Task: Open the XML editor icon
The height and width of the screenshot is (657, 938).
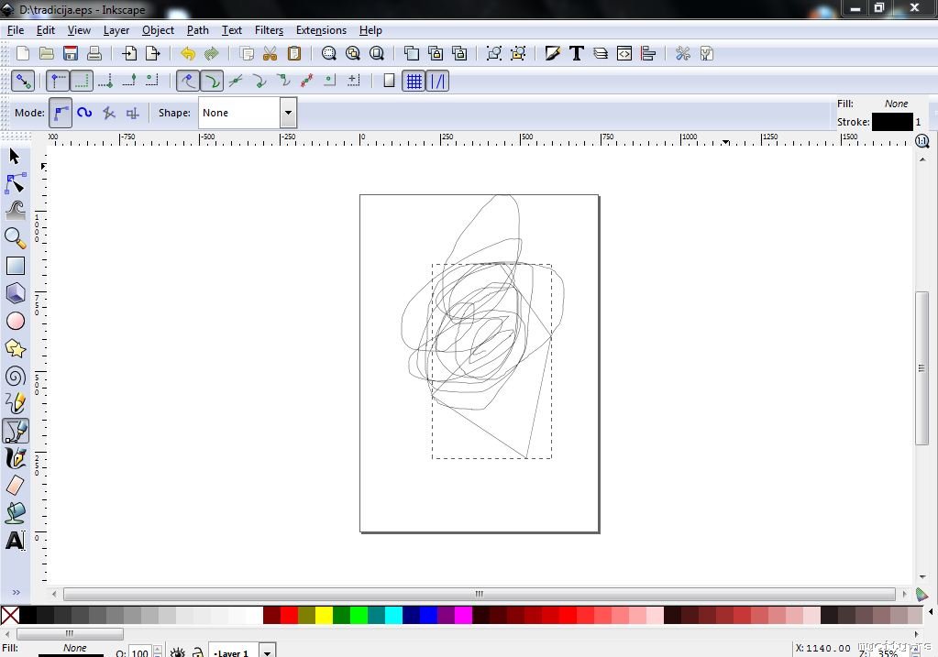Action: click(x=624, y=53)
